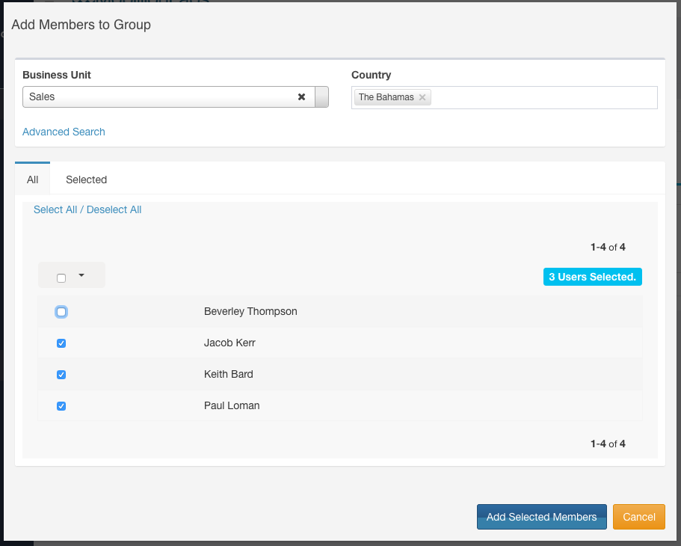Check Beverley Thompson's checkbox
Image resolution: width=681 pixels, height=546 pixels.
click(x=61, y=312)
